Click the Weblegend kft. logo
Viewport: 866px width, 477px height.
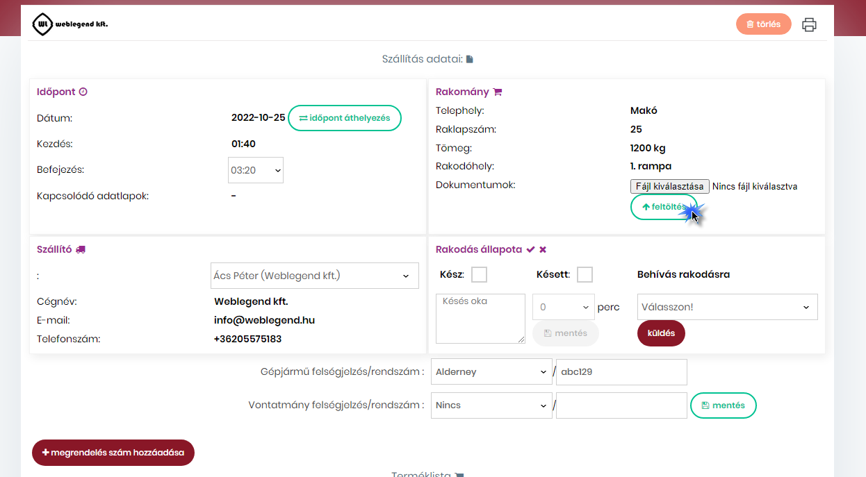(x=70, y=24)
